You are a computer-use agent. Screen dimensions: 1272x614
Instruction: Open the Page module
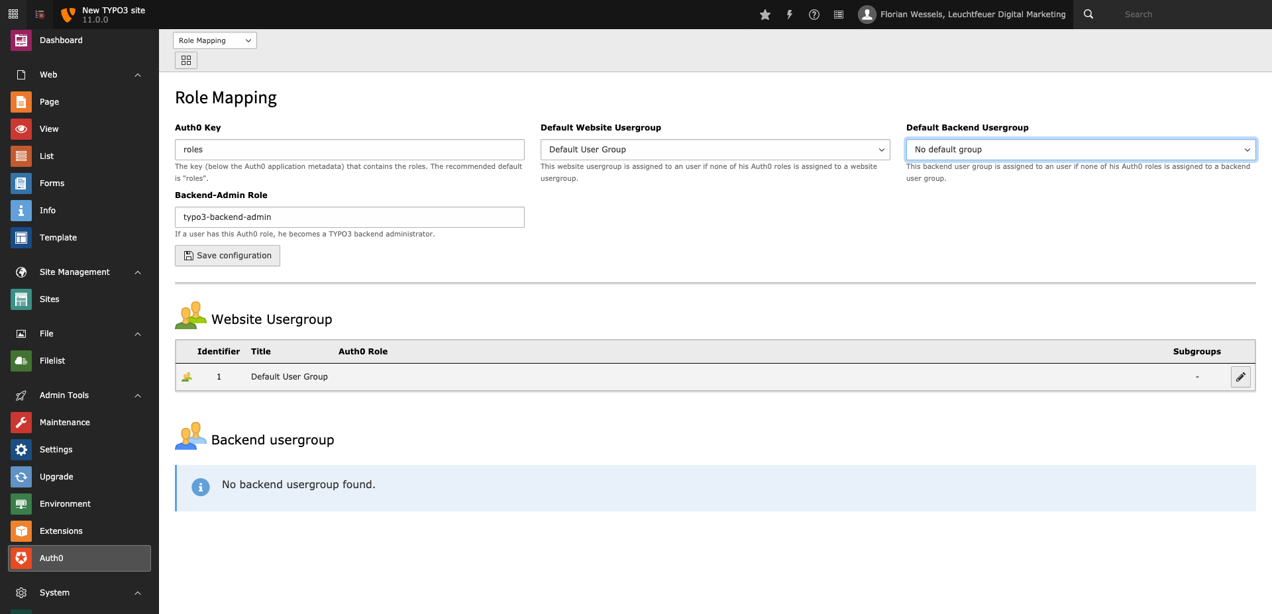coord(50,101)
